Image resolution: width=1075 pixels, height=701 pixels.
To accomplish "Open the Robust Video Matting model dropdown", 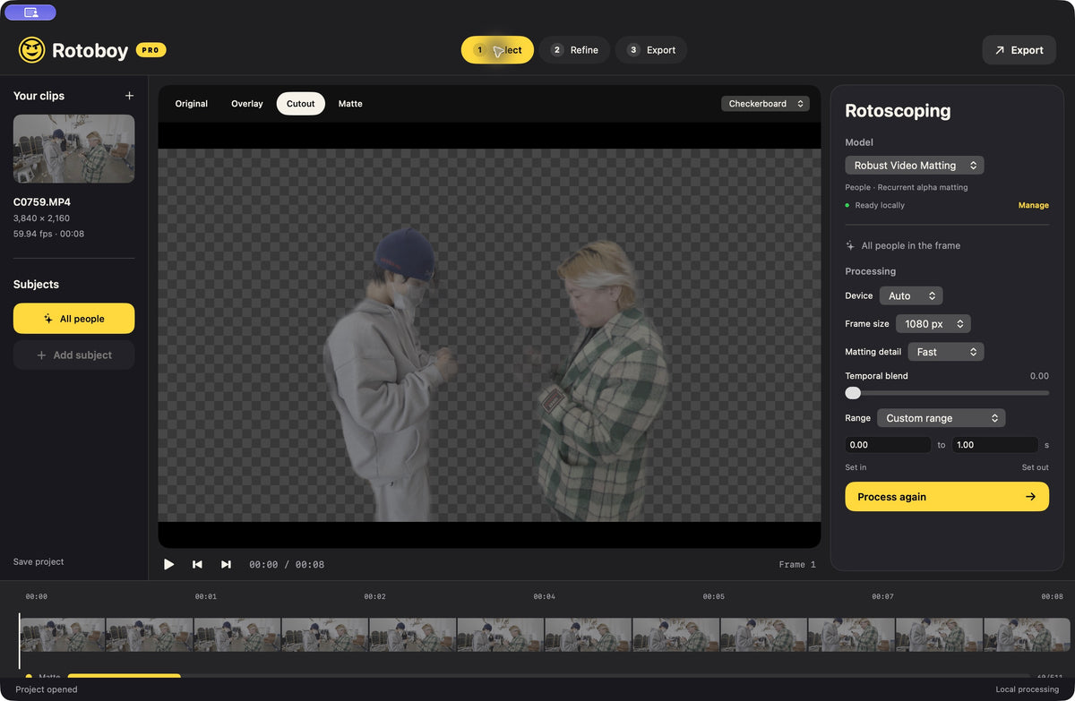I will tap(915, 166).
